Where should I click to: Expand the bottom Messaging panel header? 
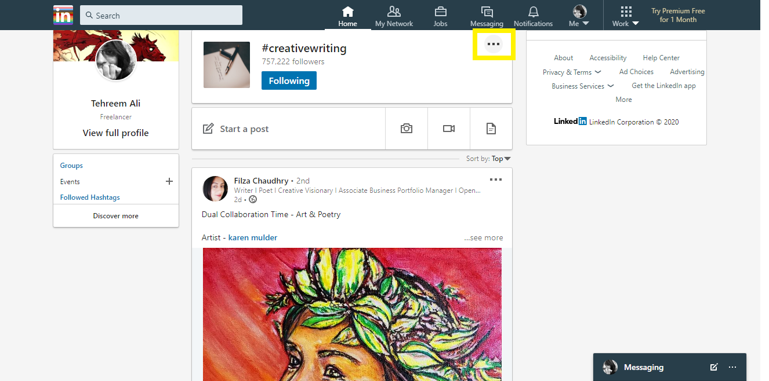coord(670,367)
